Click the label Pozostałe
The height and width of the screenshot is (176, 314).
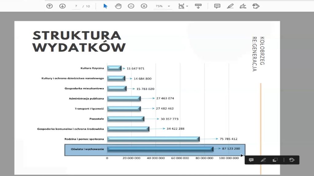(97, 119)
